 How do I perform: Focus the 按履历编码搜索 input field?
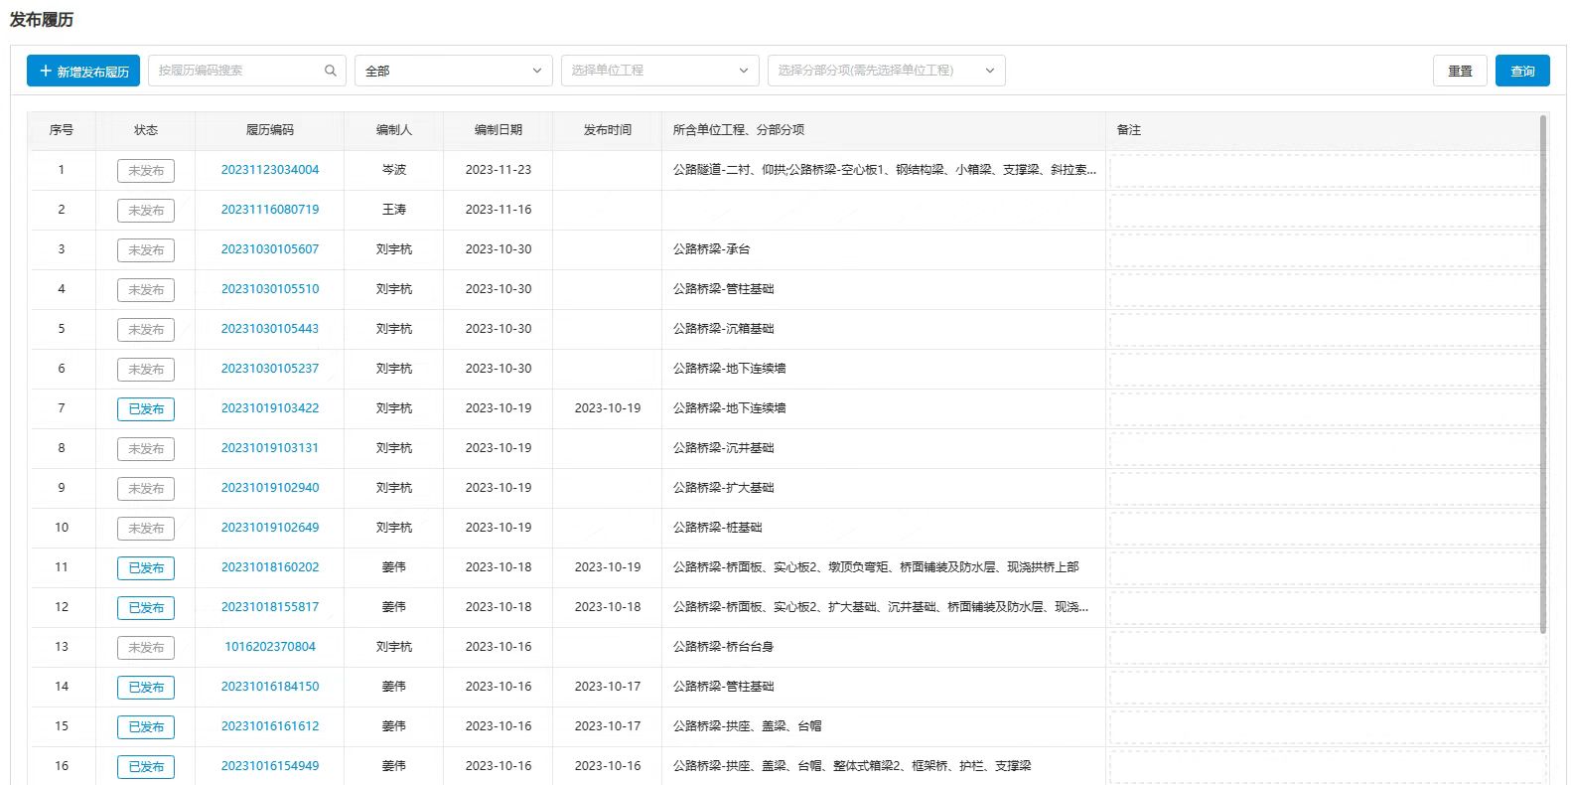248,71
